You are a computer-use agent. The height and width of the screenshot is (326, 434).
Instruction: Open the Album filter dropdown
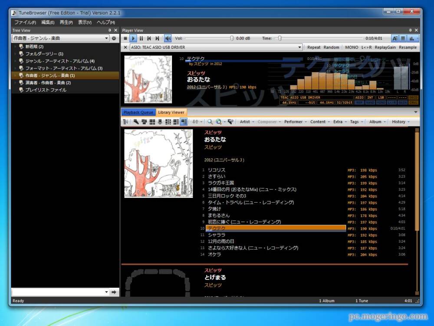[378, 122]
